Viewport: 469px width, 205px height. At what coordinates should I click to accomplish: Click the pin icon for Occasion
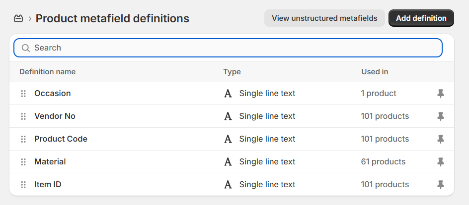point(440,94)
